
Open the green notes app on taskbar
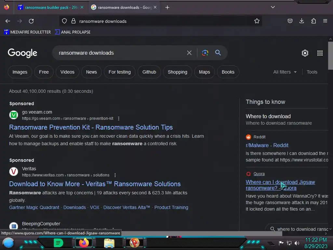coord(59,243)
